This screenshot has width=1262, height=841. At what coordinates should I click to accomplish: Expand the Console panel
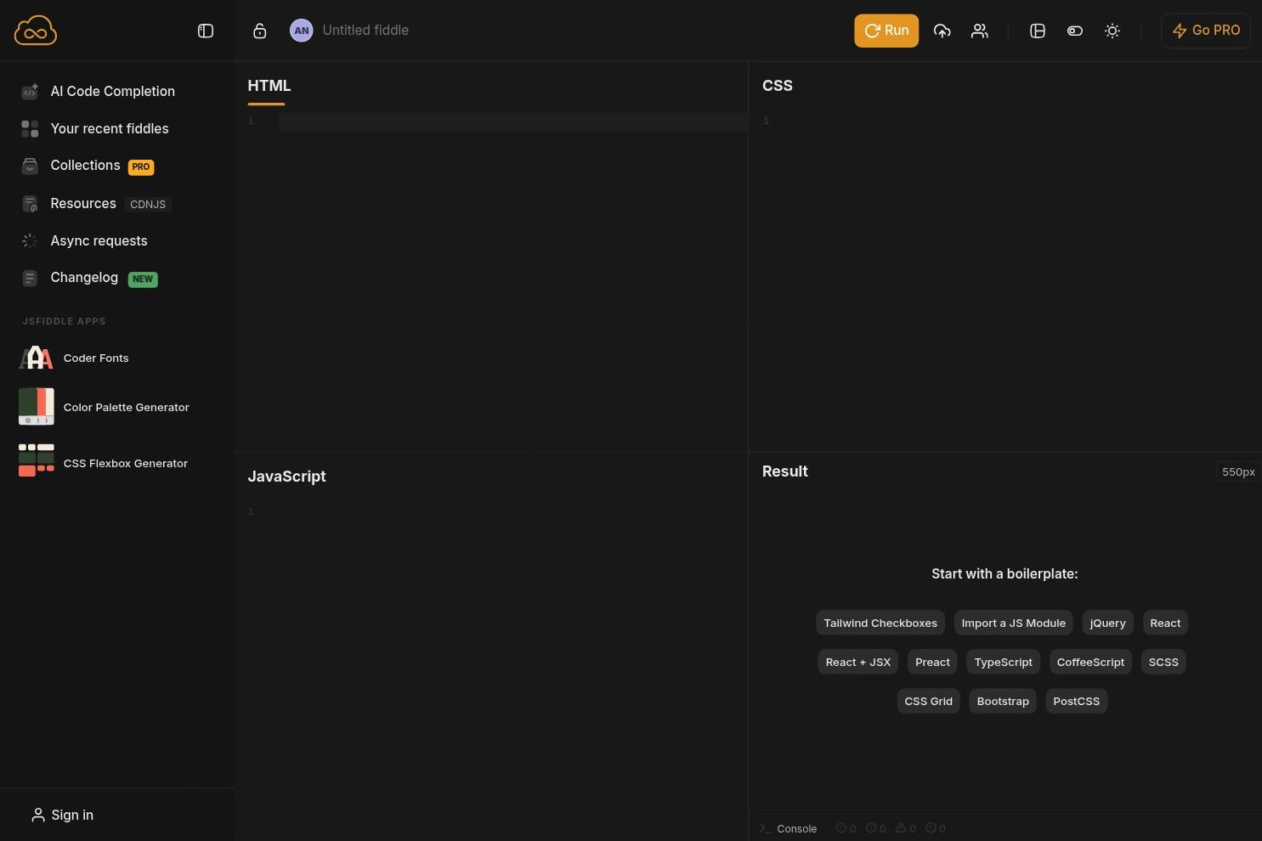(788, 828)
